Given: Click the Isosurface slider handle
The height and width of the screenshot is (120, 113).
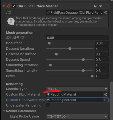Looking at the screenshot, I should pos(49,43).
